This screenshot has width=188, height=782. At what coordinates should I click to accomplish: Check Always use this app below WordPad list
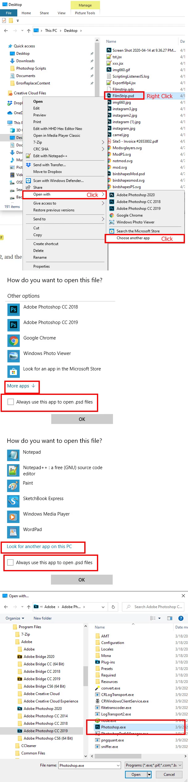coord(10,562)
